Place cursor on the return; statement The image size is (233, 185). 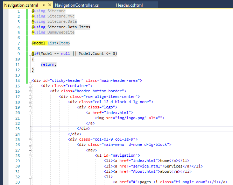tap(48, 65)
